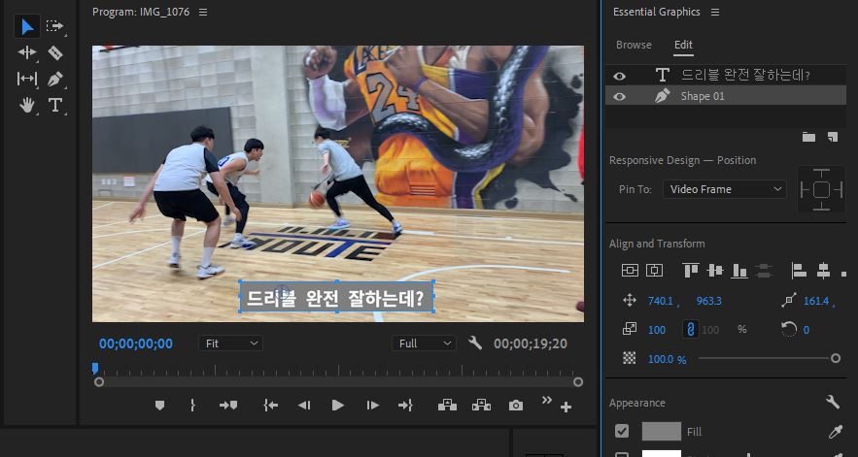
Task: Click the Align Vertical Center icon
Action: (x=715, y=270)
